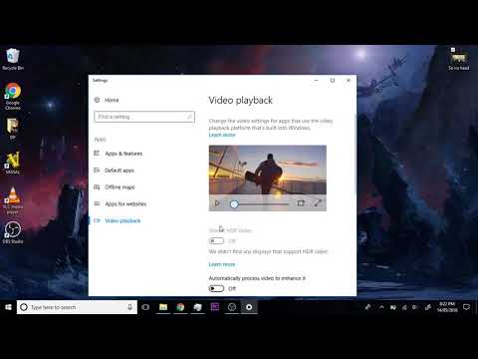Show hidden system tray icons
The image size is (478, 359).
pyautogui.click(x=381, y=307)
